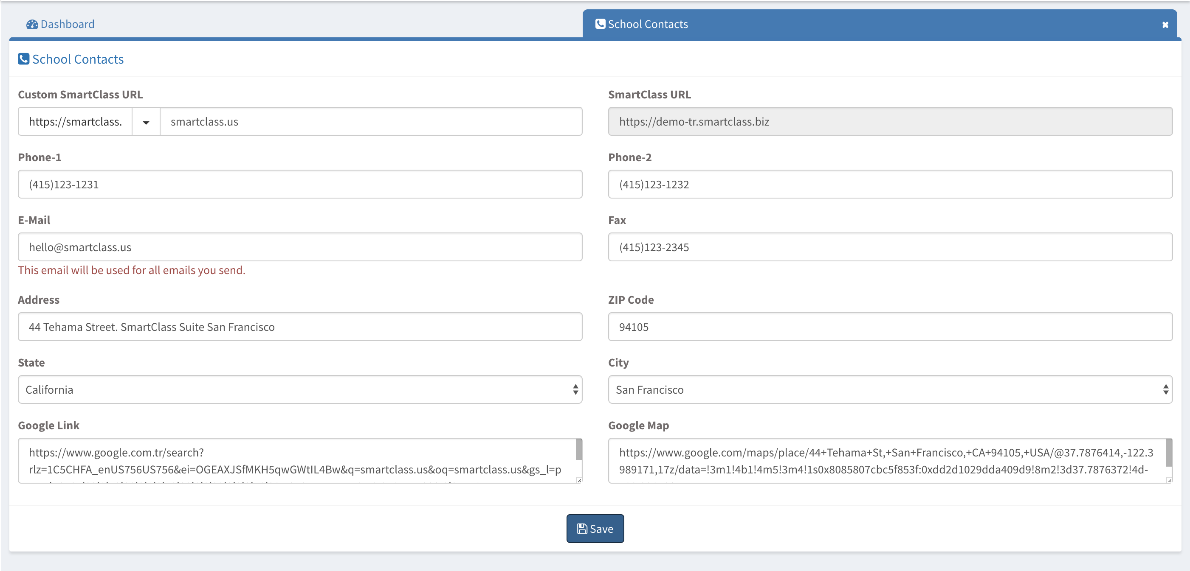
Task: Select the School Contacts tab label
Action: (x=647, y=24)
